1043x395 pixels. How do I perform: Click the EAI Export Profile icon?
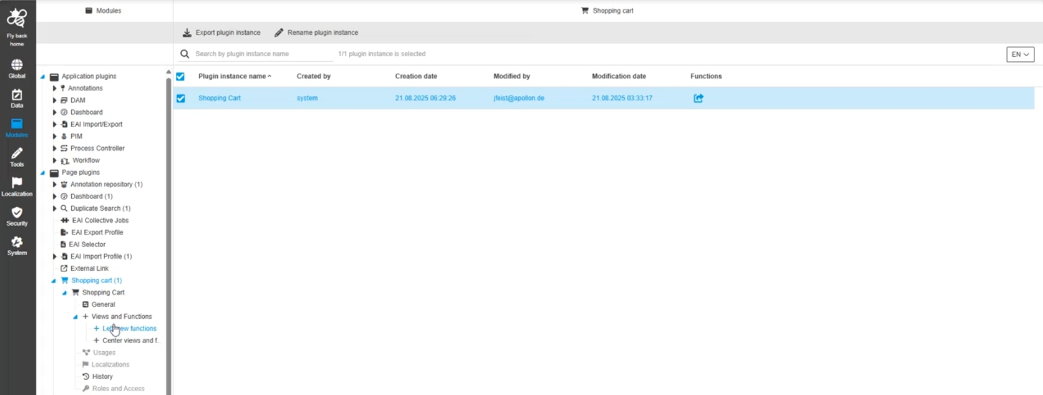[64, 232]
